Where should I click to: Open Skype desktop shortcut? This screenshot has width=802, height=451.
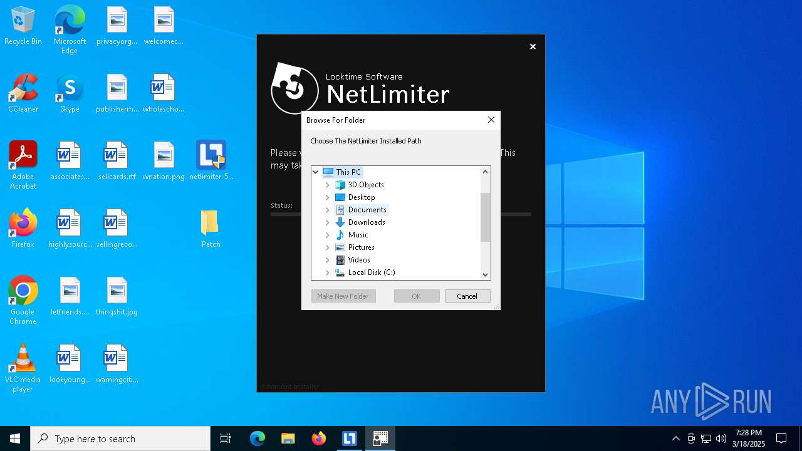70,94
